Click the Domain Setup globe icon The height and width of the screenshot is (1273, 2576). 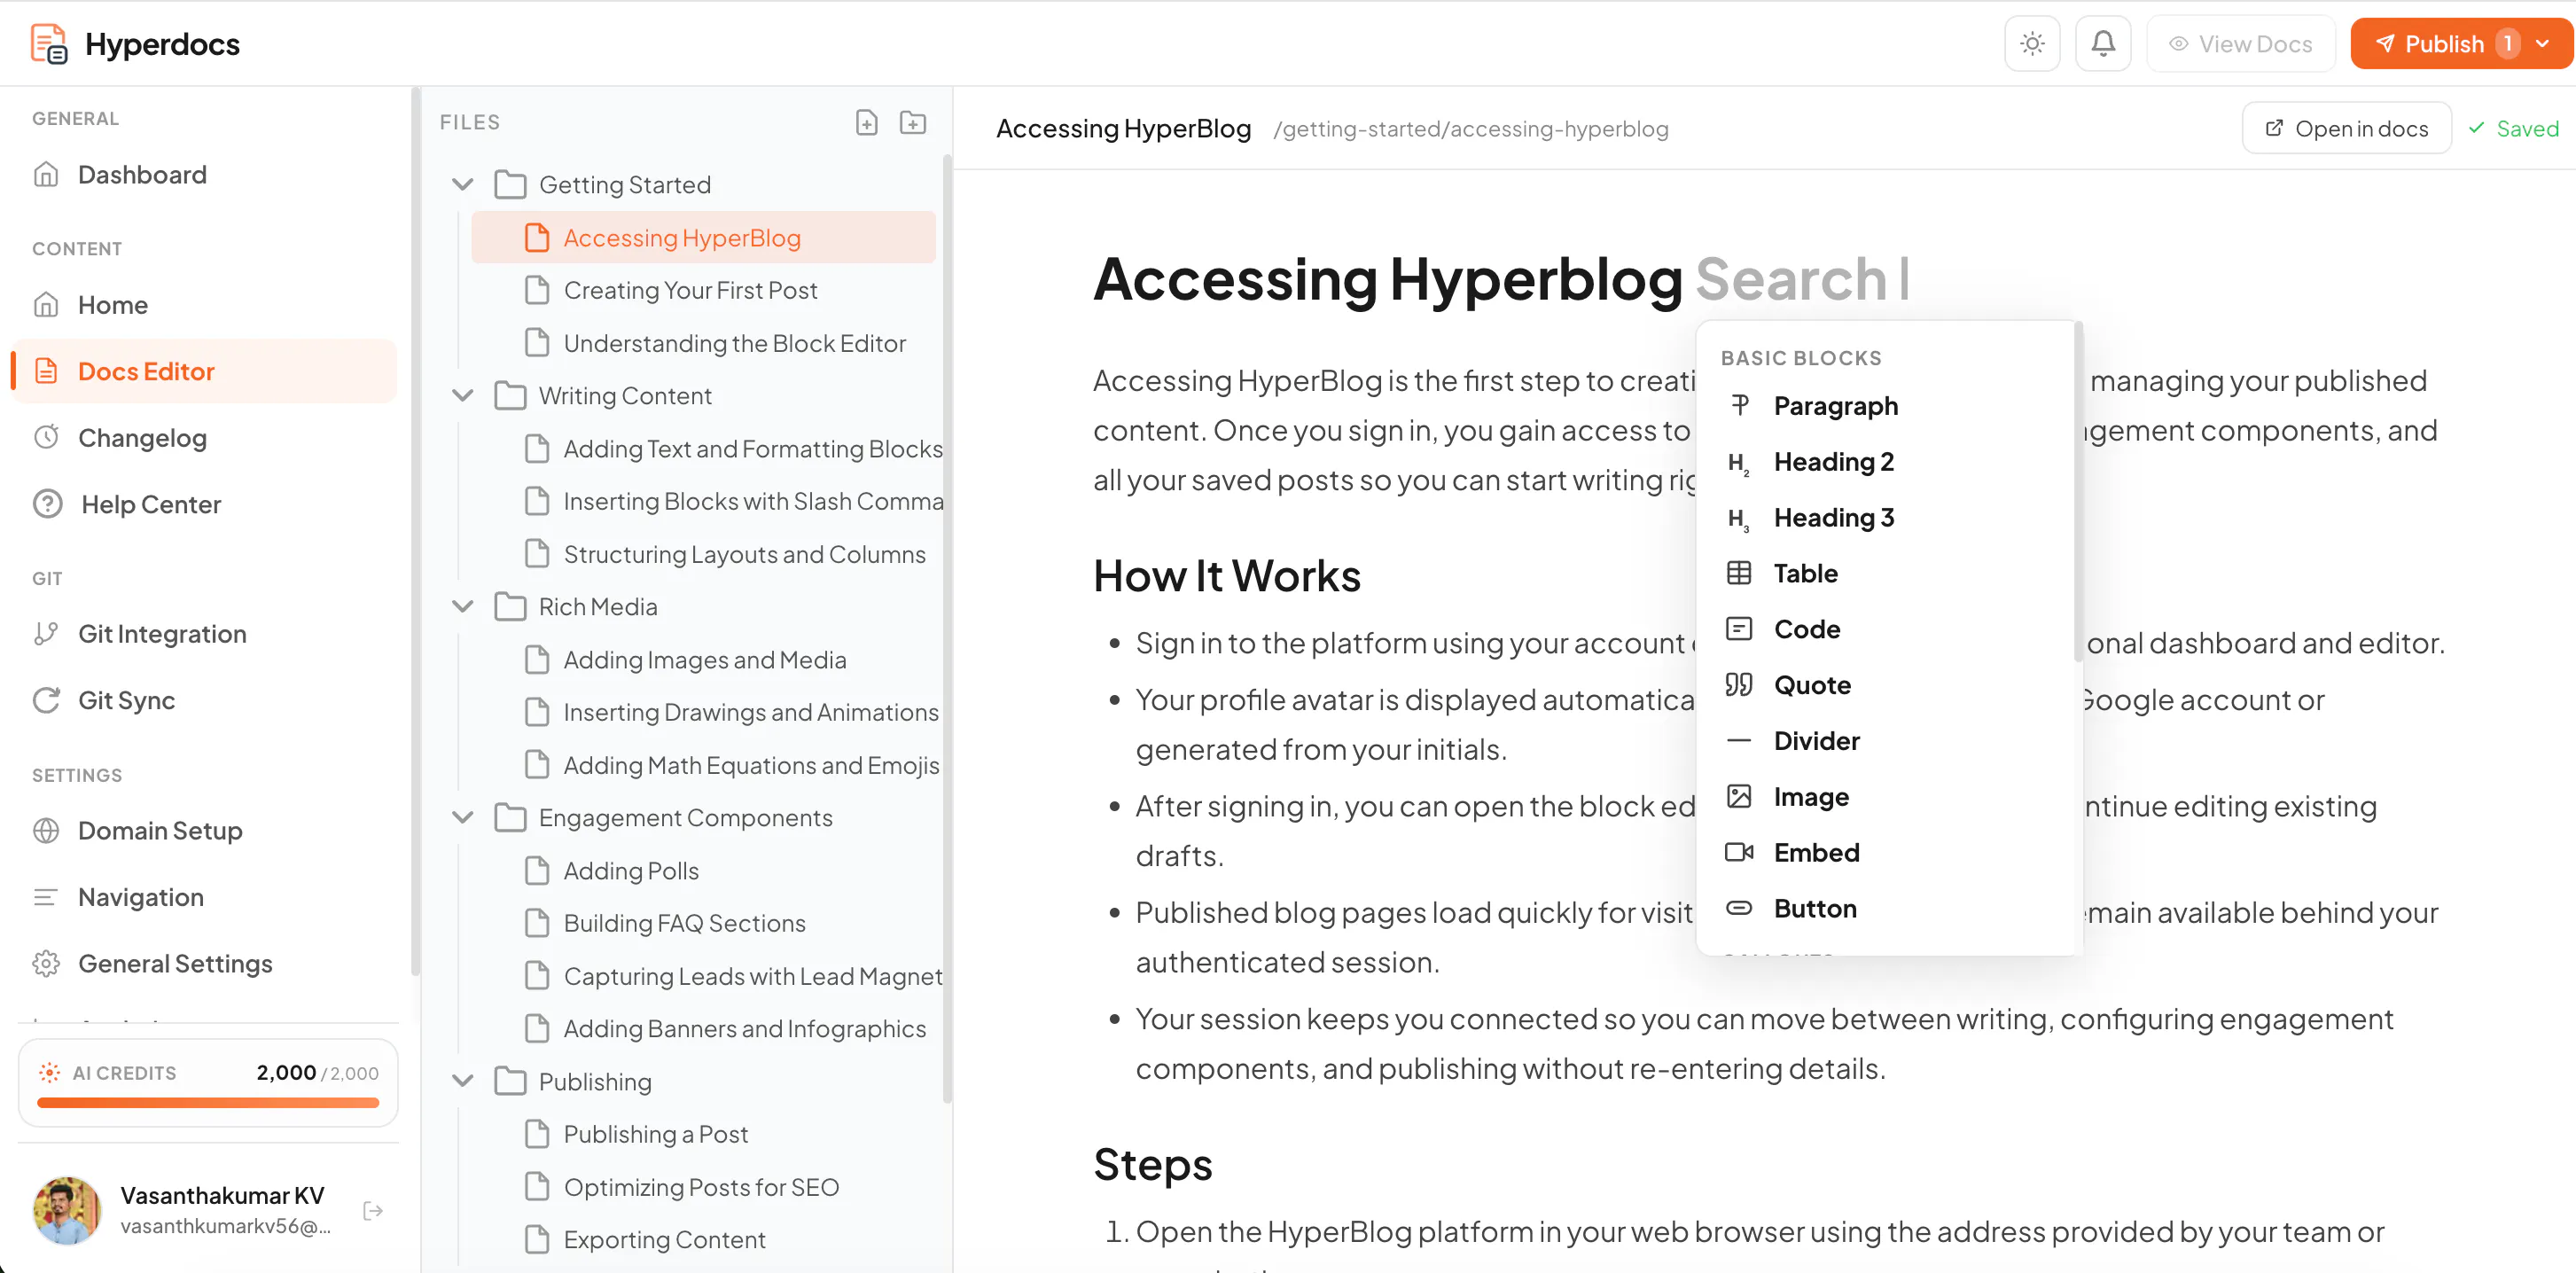[x=46, y=830]
